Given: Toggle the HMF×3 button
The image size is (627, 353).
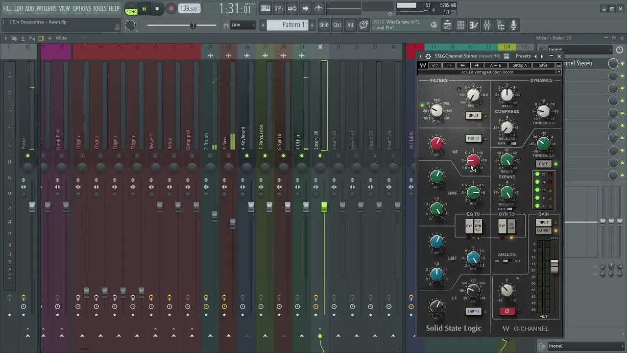Looking at the screenshot, I should click(473, 138).
